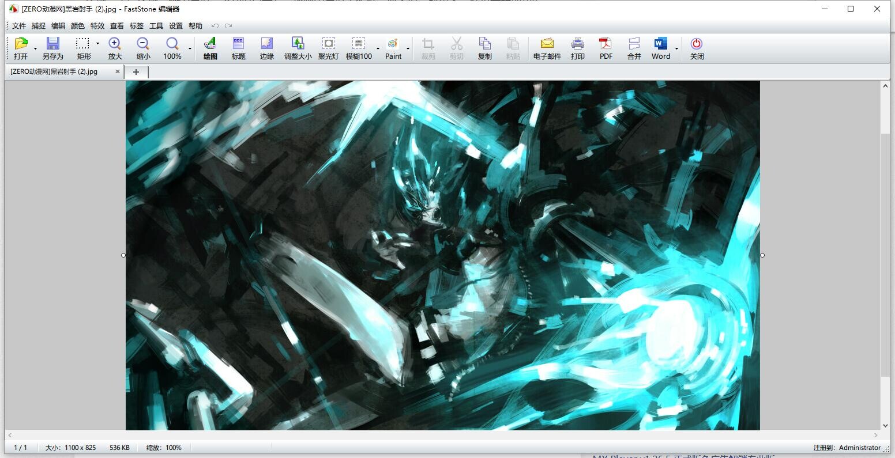895x458 pixels.
Task: Apply the Edge (边缘) effect tool
Action: pos(266,48)
